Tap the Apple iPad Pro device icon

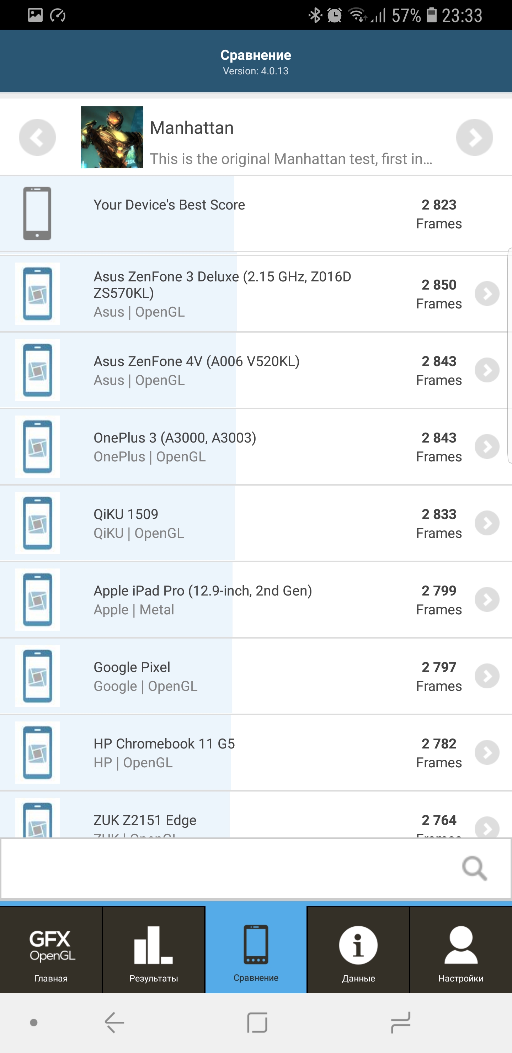pyautogui.click(x=38, y=600)
